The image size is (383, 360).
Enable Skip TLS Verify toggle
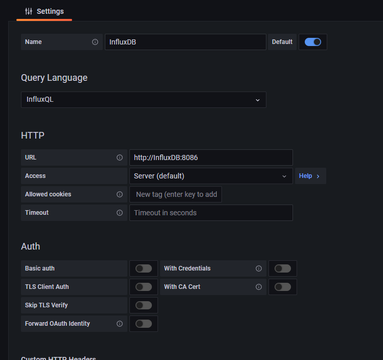pos(144,305)
